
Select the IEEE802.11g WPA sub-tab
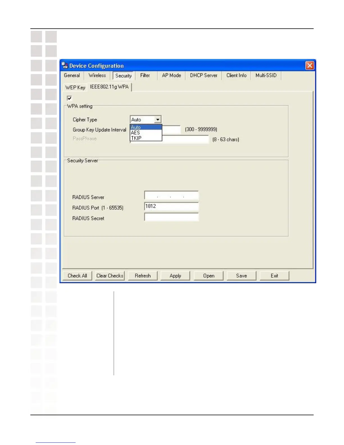(109, 87)
